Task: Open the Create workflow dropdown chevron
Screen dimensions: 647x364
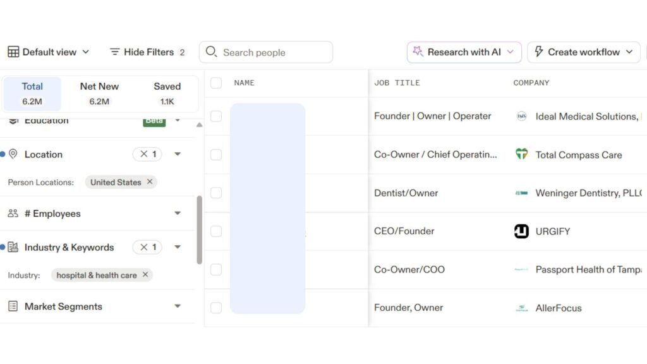Action: [629, 52]
